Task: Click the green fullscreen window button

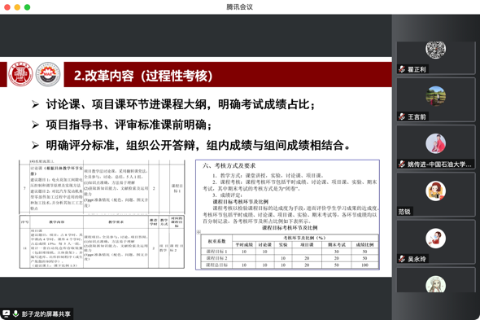Action: tap(27, 7)
